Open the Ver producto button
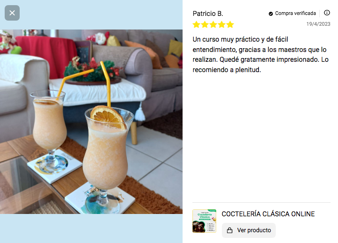 [x=249, y=230]
